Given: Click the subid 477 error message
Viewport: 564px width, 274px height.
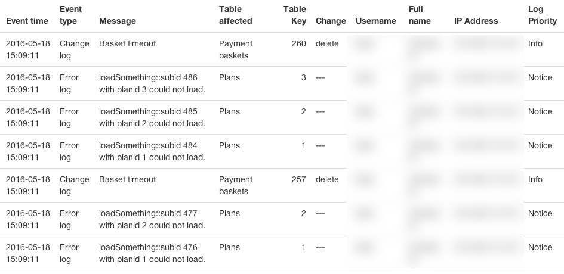Looking at the screenshot, I should pyautogui.click(x=152, y=219).
